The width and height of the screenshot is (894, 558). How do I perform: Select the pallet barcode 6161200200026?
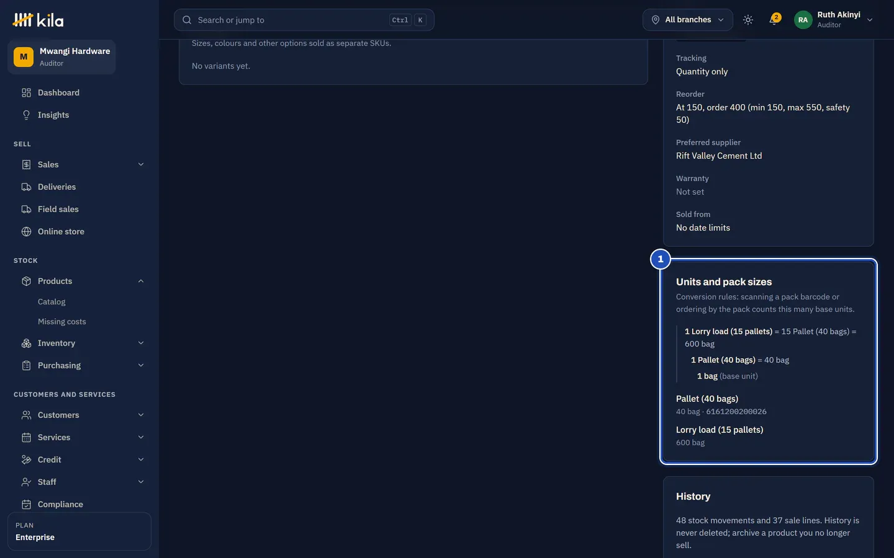[x=736, y=412]
